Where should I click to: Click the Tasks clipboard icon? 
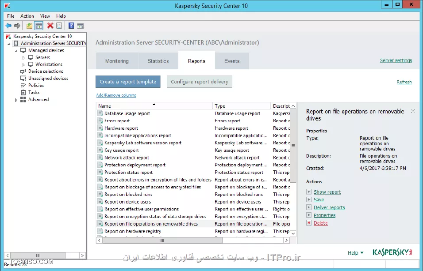pos(23,92)
